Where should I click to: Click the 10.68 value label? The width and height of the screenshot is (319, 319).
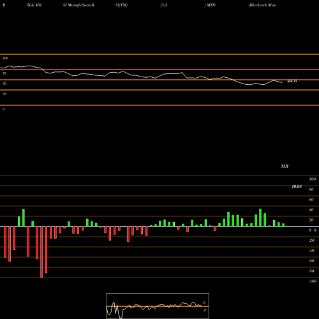297,186
